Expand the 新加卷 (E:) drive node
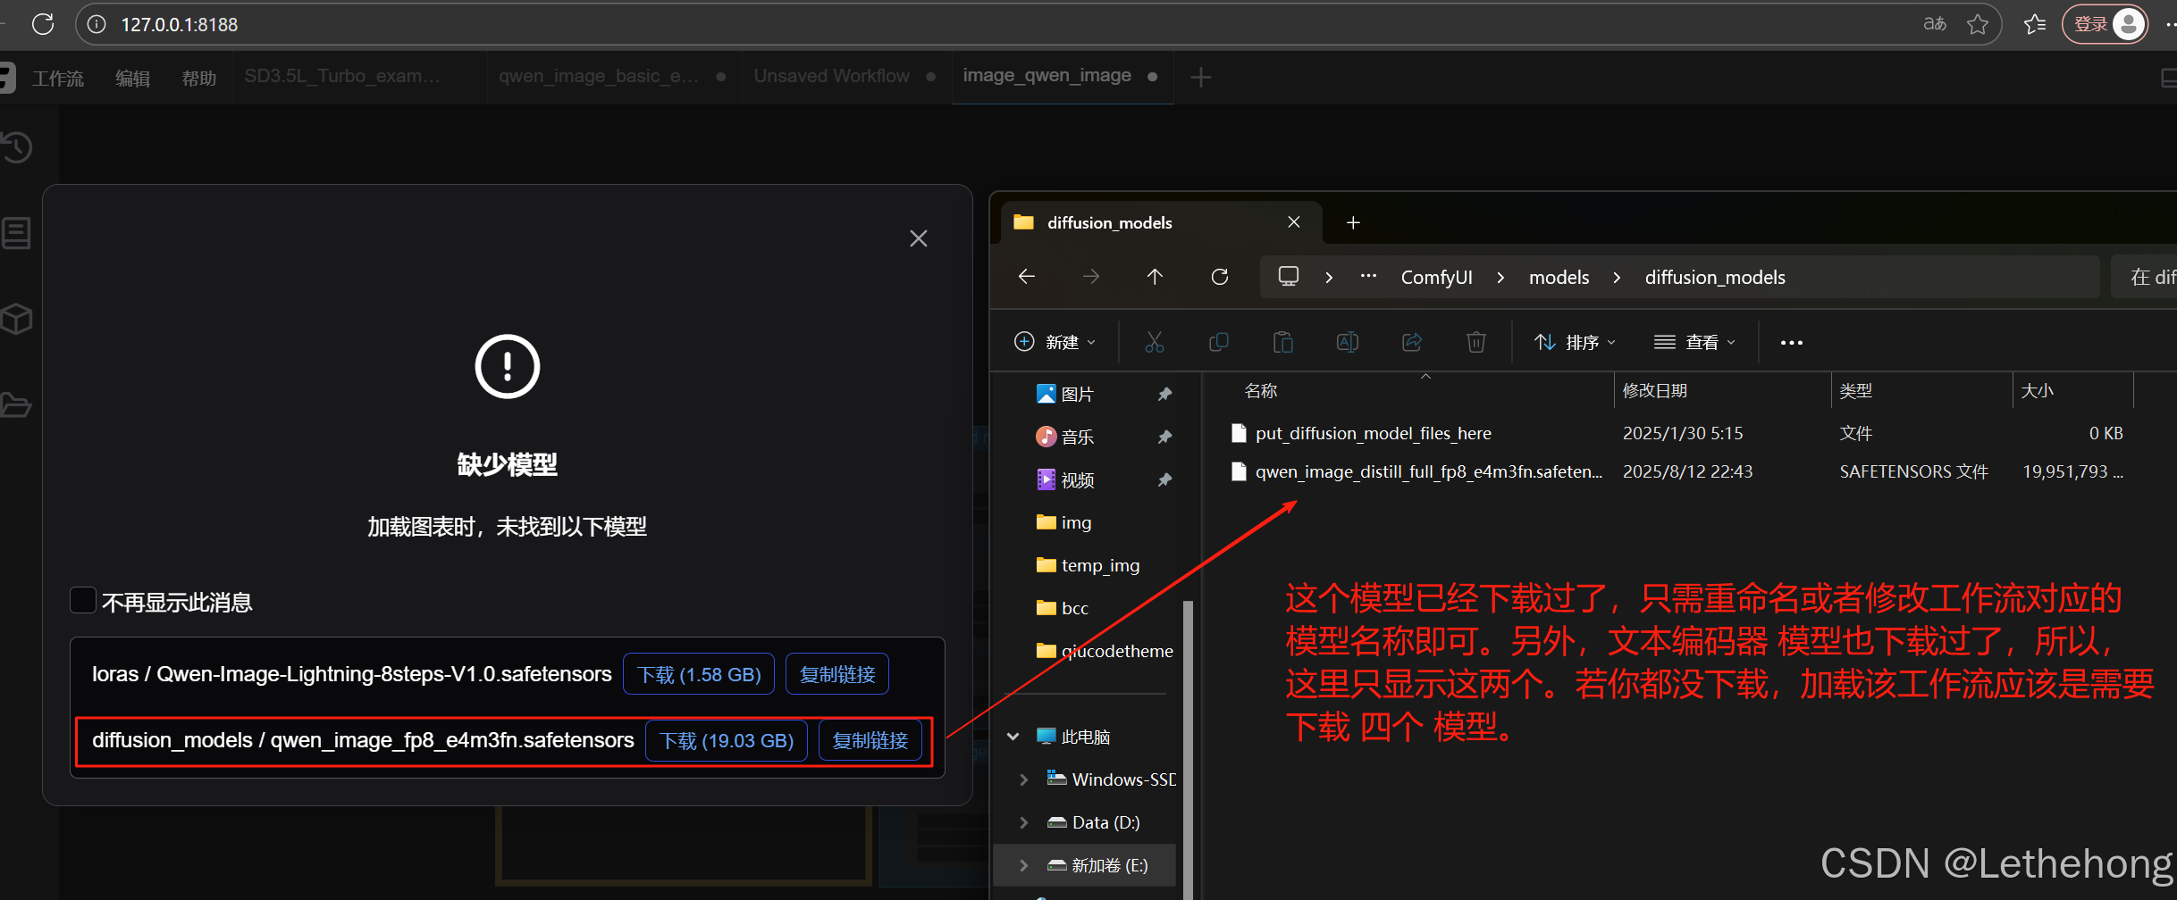This screenshot has width=2177, height=900. [x=1024, y=865]
